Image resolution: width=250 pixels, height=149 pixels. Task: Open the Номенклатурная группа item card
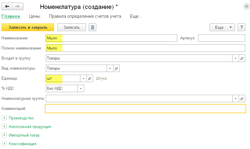coord(242,99)
